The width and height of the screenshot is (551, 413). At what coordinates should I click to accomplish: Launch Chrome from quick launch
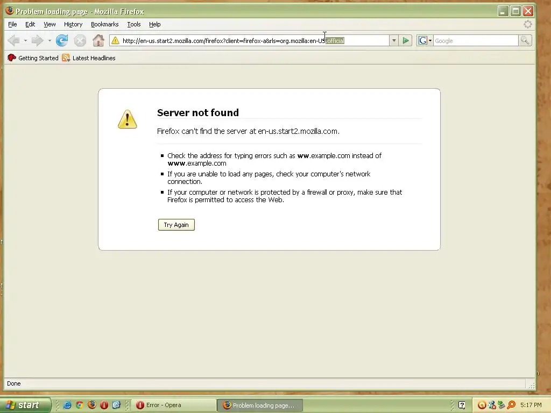(x=80, y=405)
